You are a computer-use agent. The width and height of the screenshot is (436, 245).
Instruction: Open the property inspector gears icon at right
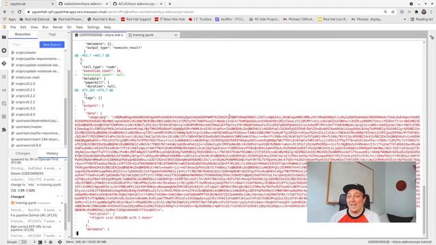[432, 37]
